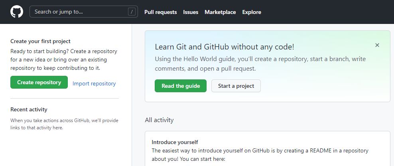Select the All activity heading
Screen dimensions: 394x166
point(159,120)
